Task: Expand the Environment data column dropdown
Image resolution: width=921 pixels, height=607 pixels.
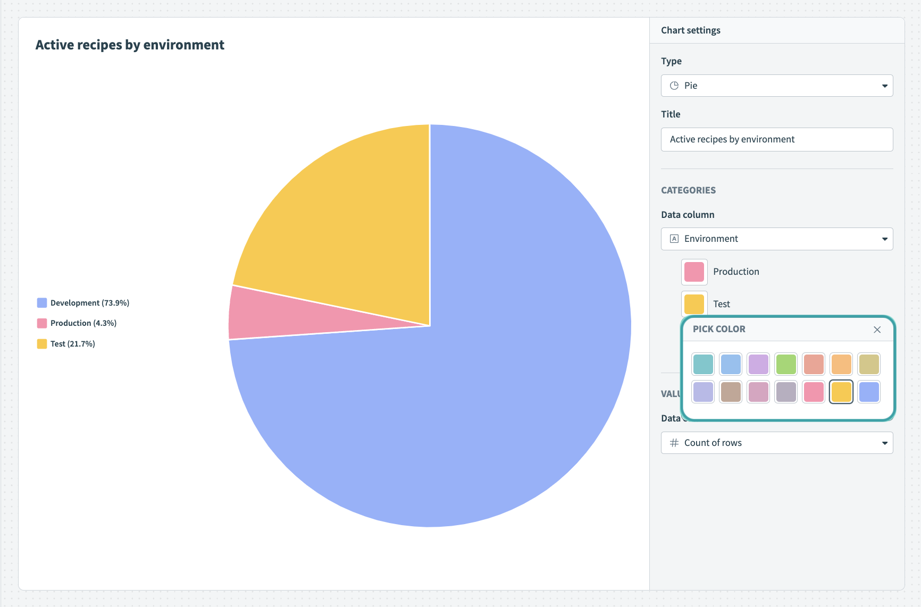Action: 776,239
